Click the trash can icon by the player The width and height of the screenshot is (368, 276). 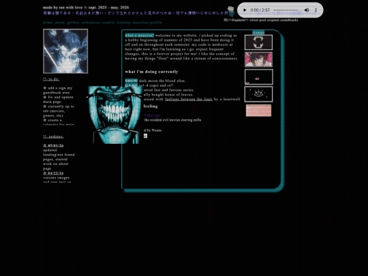tap(231, 11)
